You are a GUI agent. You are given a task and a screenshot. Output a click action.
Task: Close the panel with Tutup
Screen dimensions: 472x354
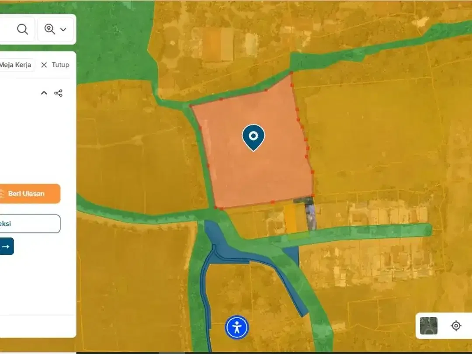pos(55,65)
